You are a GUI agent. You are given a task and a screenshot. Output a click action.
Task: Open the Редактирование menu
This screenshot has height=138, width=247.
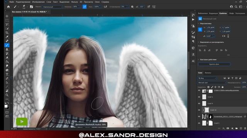(x=23, y=2)
